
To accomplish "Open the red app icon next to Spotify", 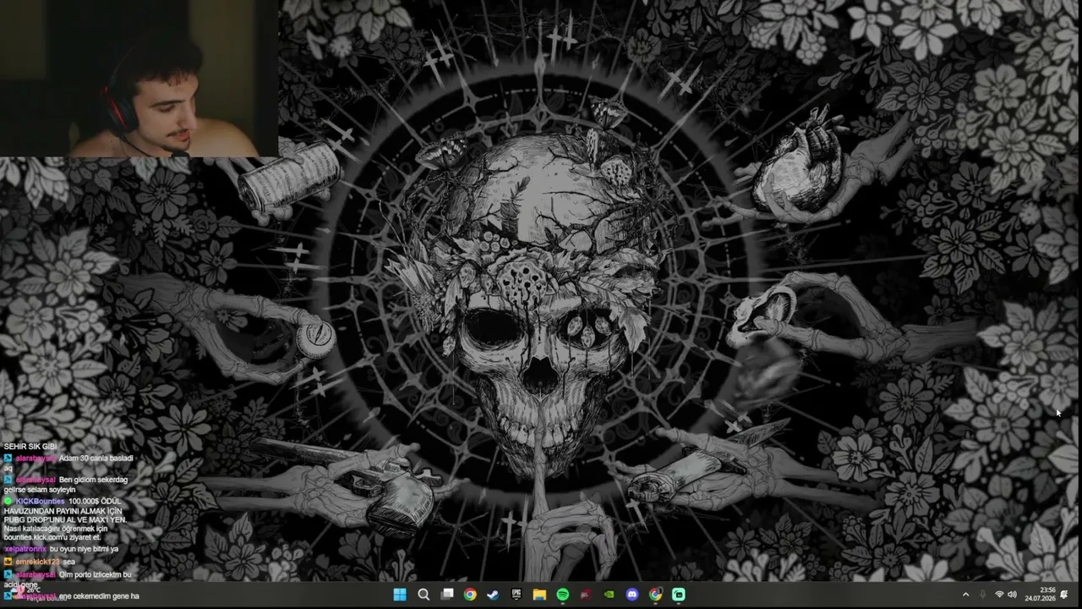I will point(586,595).
